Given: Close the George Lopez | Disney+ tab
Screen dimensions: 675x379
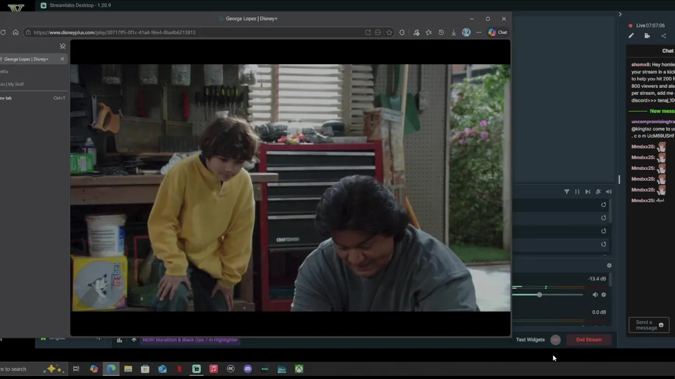Looking at the screenshot, I should click(62, 59).
